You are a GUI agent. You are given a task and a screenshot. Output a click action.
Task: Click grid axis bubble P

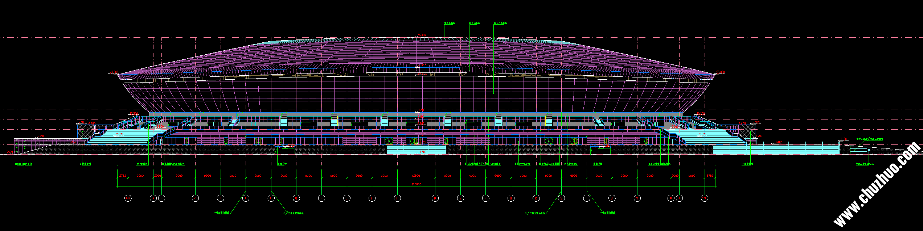point(485,198)
